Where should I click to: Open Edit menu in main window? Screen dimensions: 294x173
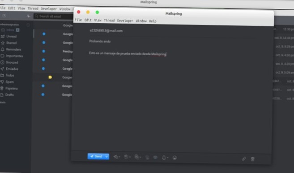12,8
